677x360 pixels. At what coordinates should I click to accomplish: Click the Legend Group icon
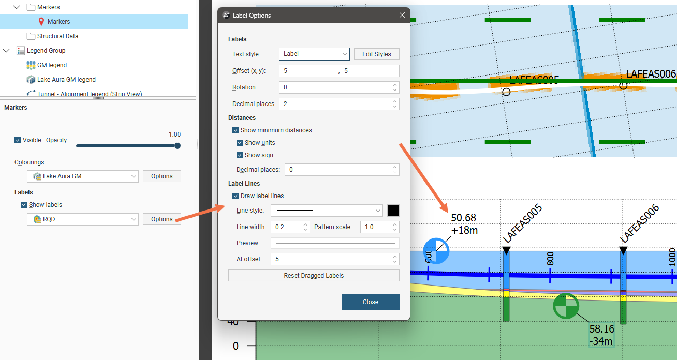(21, 51)
